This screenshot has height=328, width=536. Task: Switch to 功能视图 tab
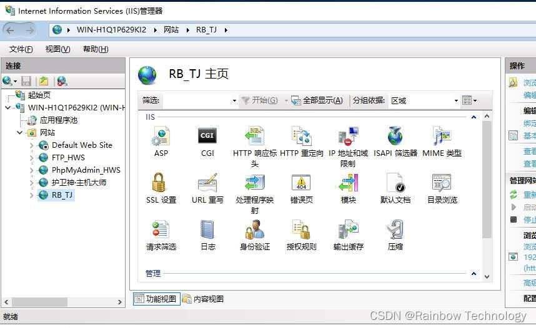click(x=157, y=299)
